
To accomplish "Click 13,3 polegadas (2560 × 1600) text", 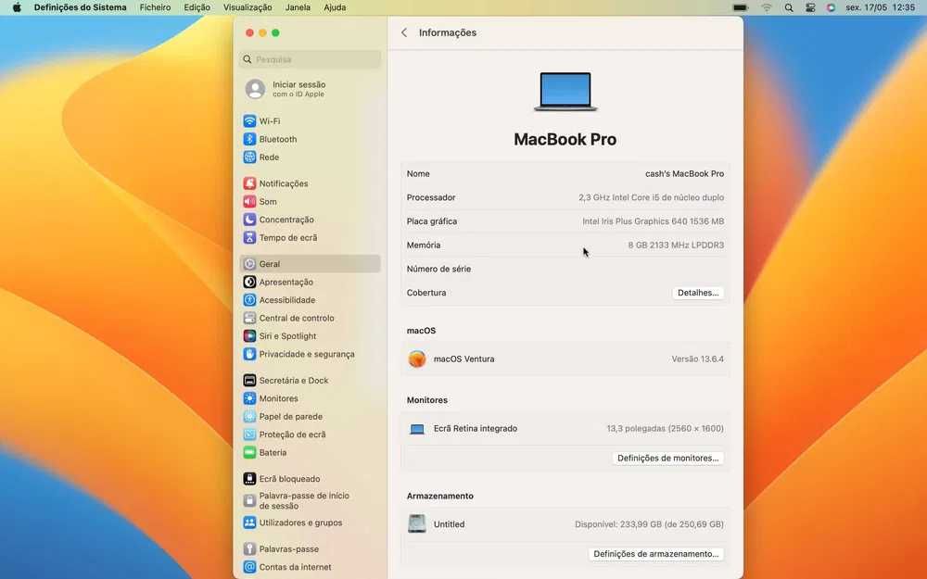I will tap(665, 428).
